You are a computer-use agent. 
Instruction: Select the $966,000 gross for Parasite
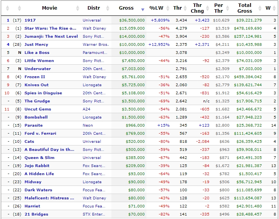(135, 125)
